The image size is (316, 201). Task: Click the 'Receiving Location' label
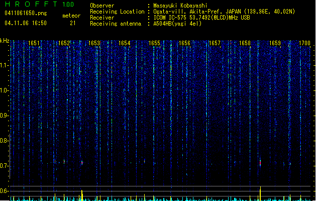tap(117, 12)
